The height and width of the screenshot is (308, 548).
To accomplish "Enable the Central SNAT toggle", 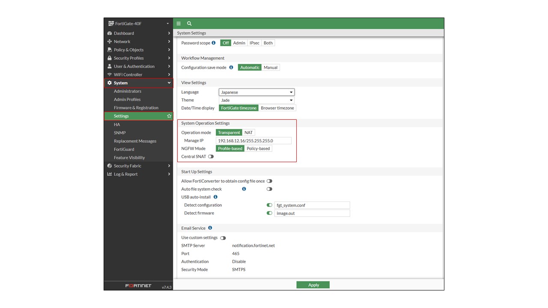I will 211,157.
